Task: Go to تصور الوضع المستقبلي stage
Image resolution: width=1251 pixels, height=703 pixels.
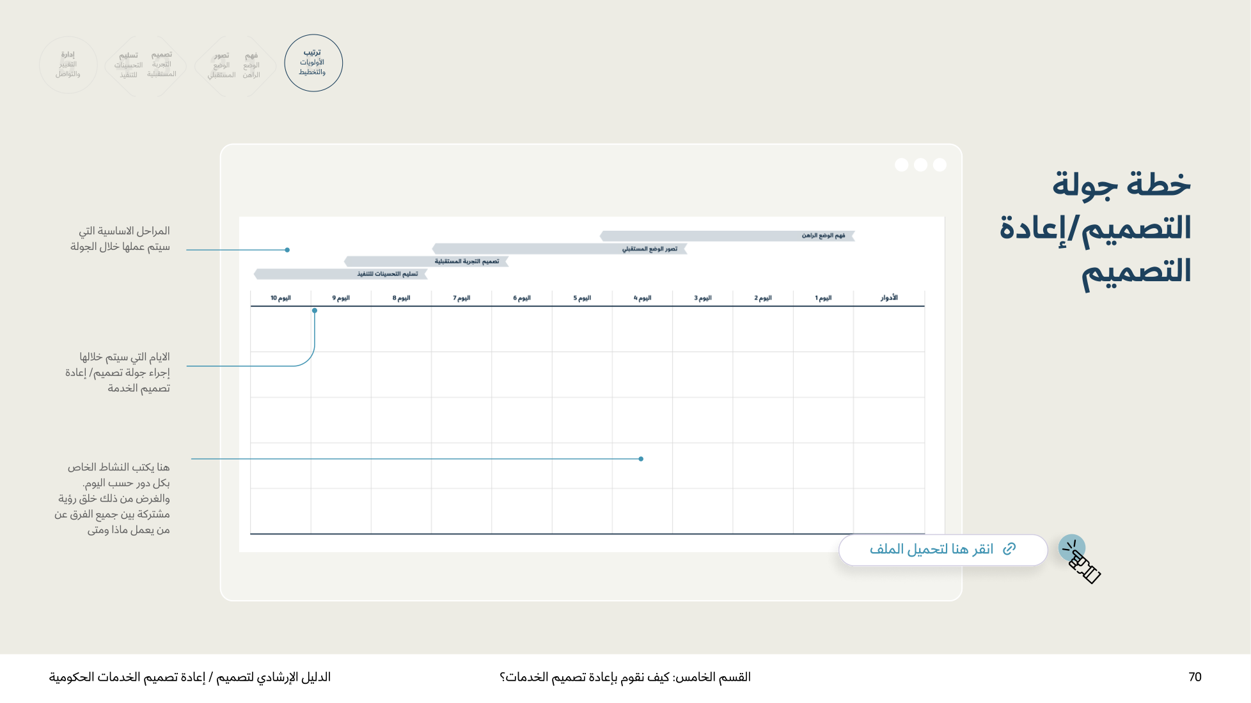Action: (221, 65)
